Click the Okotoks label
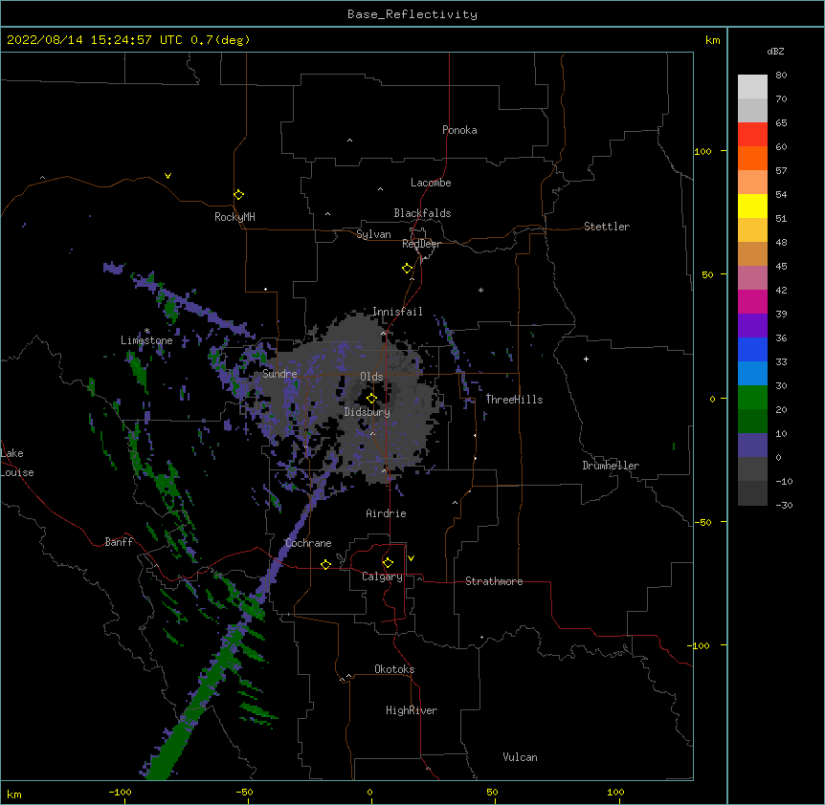The image size is (825, 805). pos(394,669)
